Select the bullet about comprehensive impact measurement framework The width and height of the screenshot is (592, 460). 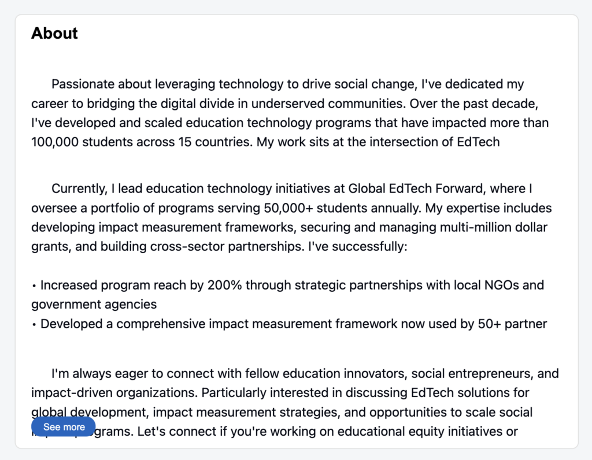point(289,324)
